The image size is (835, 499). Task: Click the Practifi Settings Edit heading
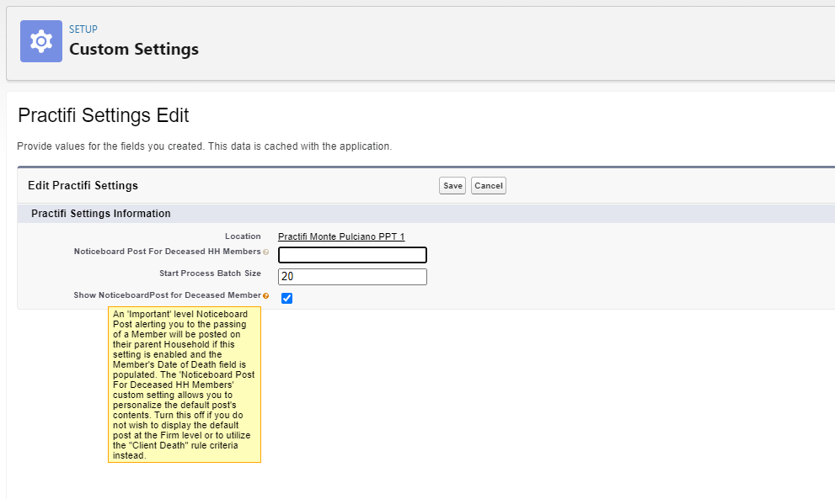tap(104, 115)
